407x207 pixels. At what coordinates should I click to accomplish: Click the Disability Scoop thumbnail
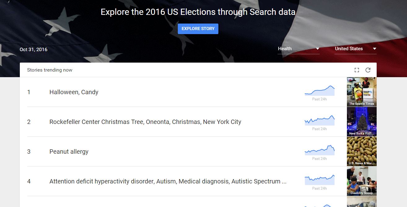(x=362, y=181)
